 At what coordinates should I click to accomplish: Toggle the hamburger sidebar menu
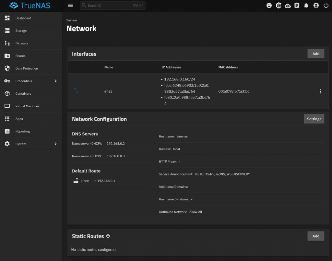pyautogui.click(x=70, y=6)
